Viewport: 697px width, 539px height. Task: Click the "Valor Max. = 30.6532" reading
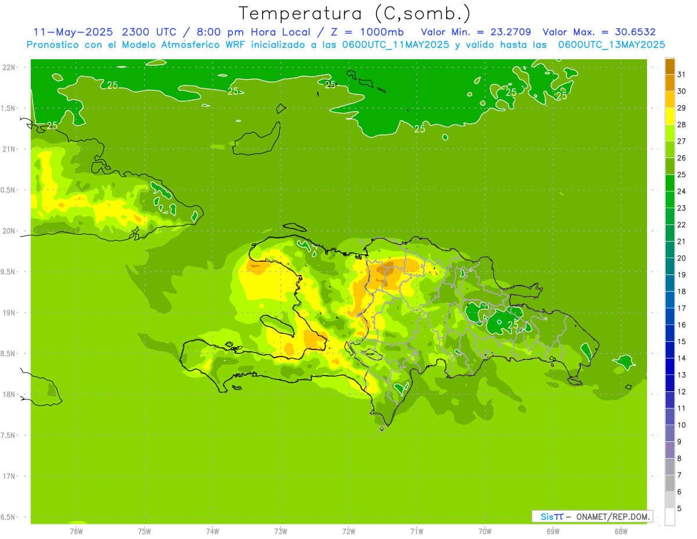point(599,32)
